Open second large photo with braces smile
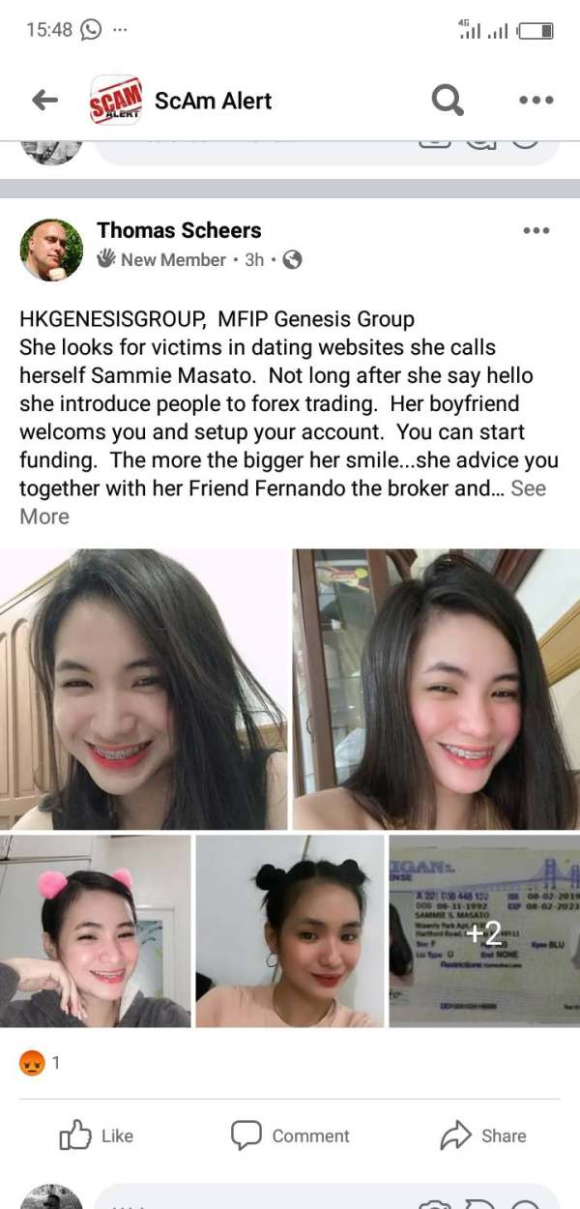Image resolution: width=580 pixels, height=1209 pixels. [436, 690]
